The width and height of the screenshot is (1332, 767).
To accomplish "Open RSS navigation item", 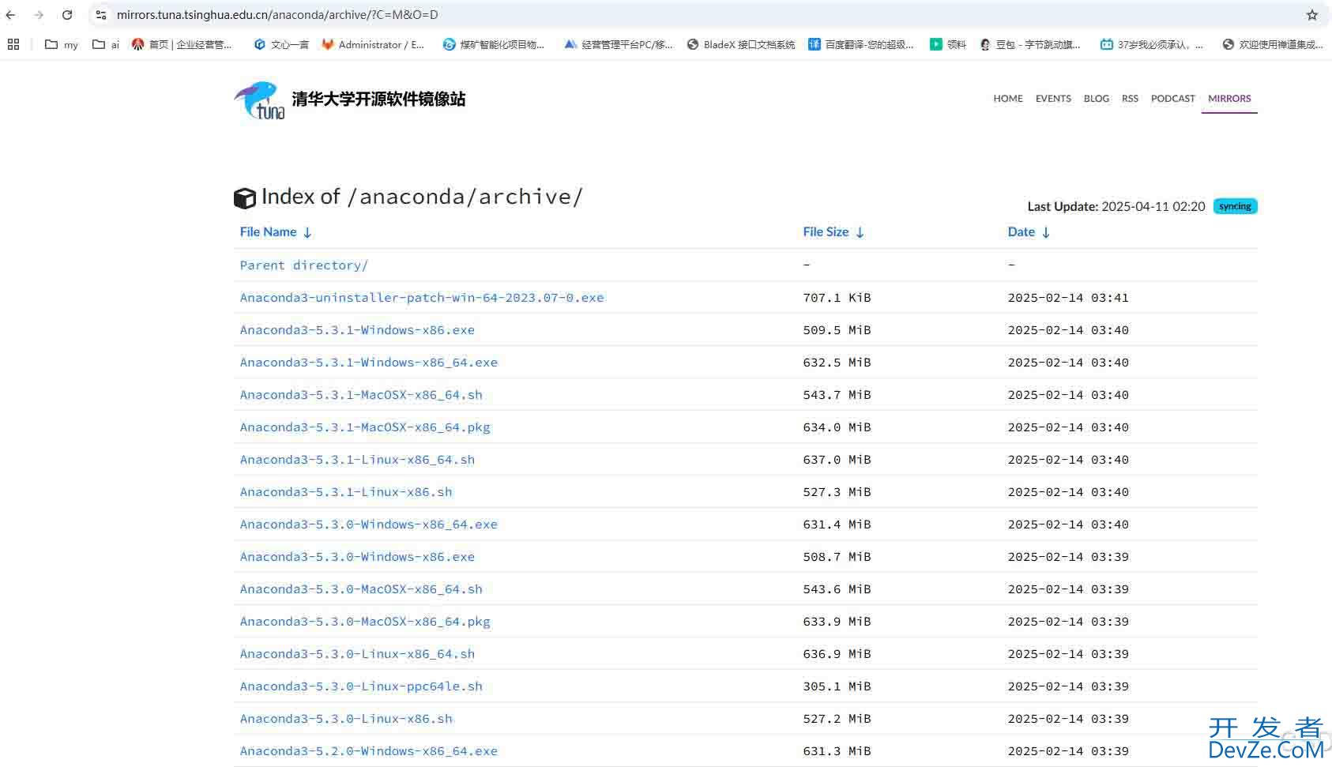I will (x=1130, y=99).
